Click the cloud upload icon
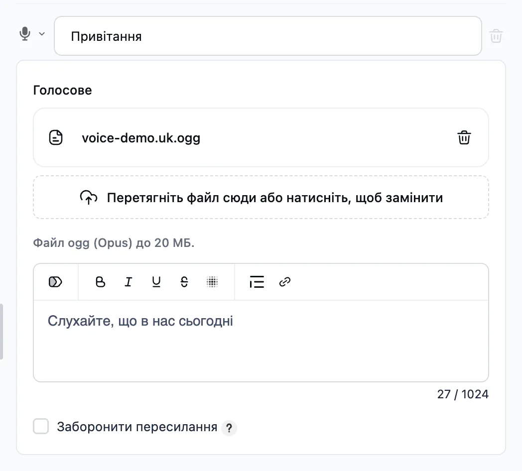The width and height of the screenshot is (522, 471). pyautogui.click(x=89, y=197)
